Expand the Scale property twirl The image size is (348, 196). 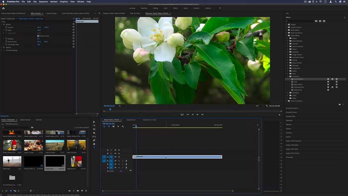3,30
